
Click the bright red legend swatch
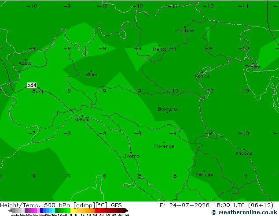[96, 210]
